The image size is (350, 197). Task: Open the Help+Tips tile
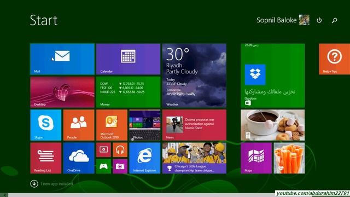click(335, 59)
